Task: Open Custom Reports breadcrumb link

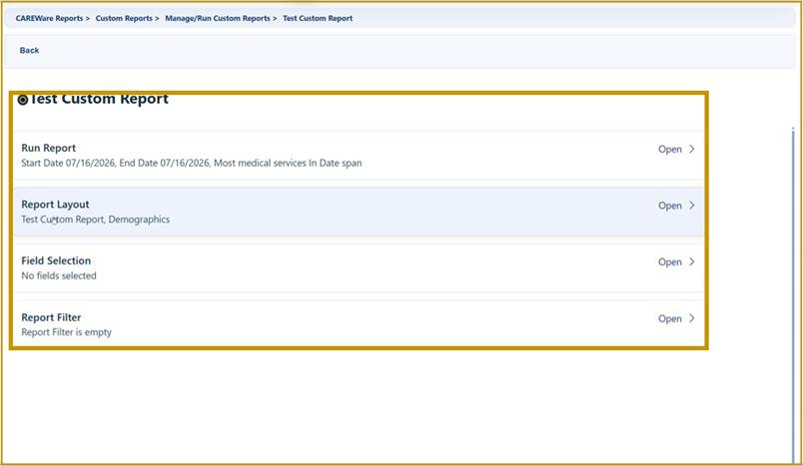Action: (x=124, y=18)
